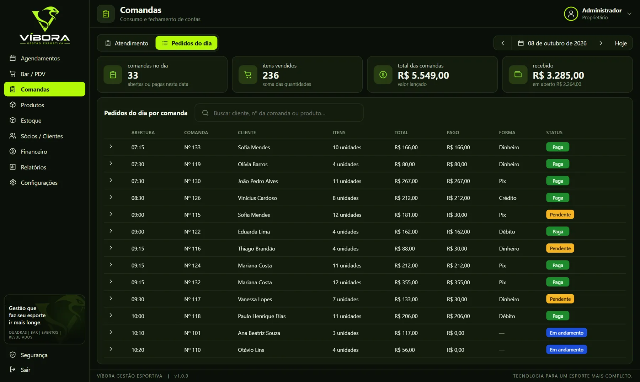Image resolution: width=640 pixels, height=382 pixels.
Task: Open the Comandas sidebar menu item
Action: coord(45,89)
